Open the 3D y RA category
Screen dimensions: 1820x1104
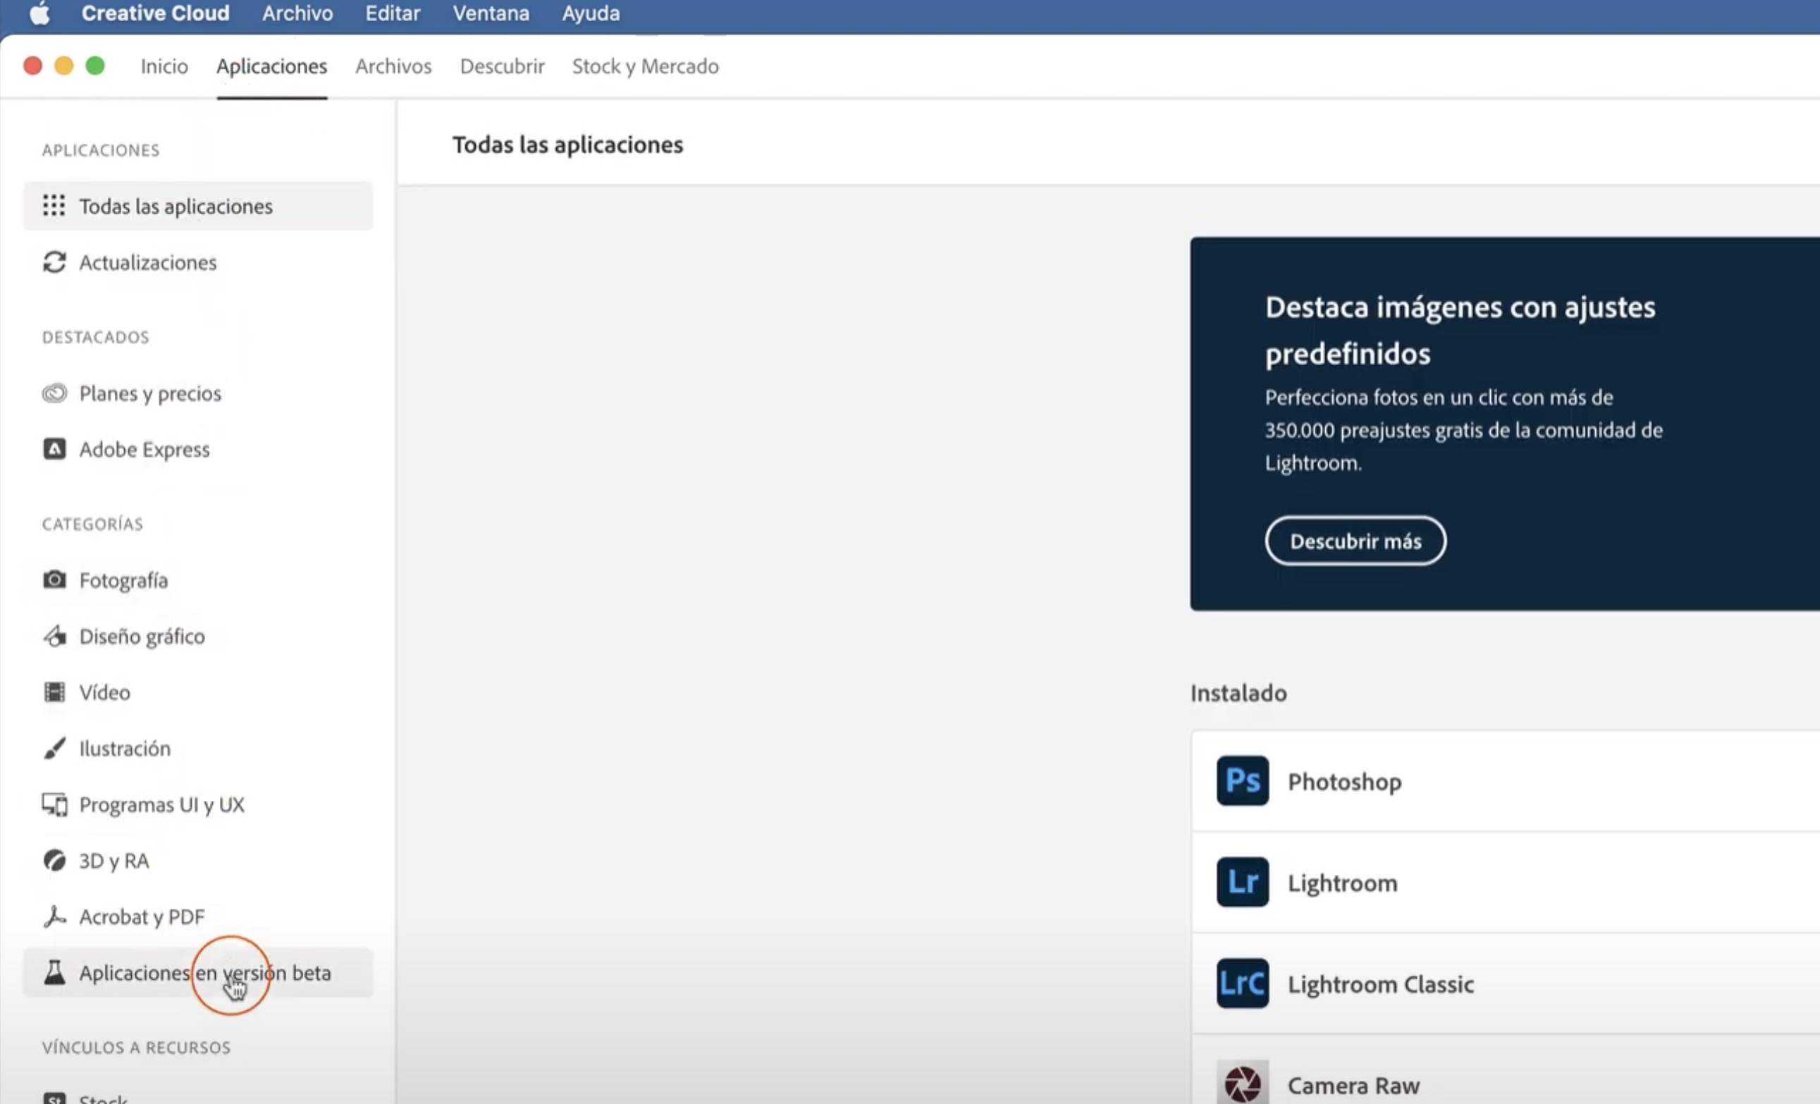[x=113, y=861]
